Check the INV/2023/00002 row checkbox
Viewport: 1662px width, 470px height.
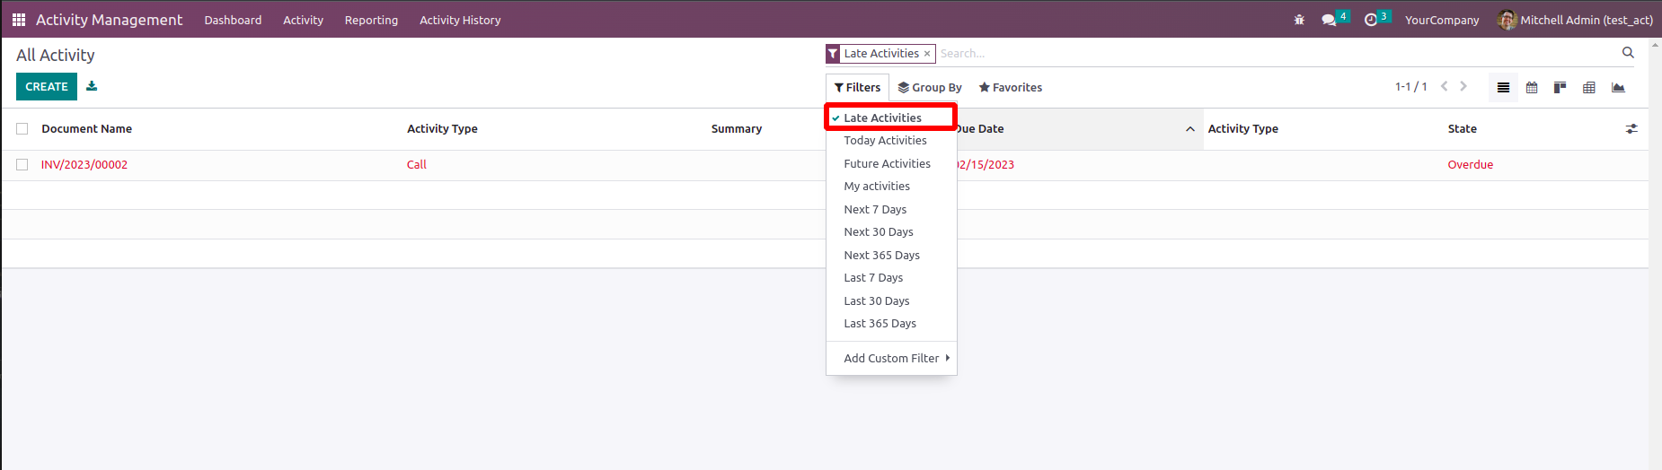[22, 165]
